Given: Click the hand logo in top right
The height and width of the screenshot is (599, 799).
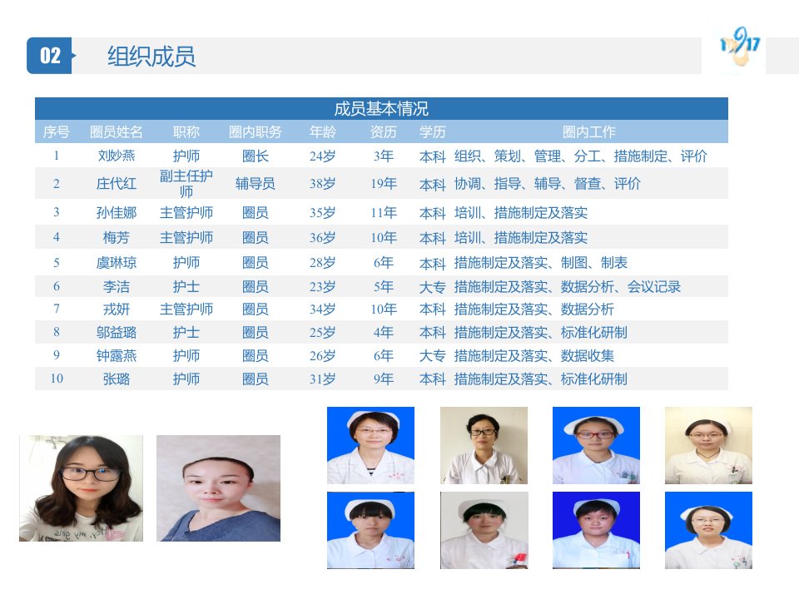Looking at the screenshot, I should (x=739, y=47).
